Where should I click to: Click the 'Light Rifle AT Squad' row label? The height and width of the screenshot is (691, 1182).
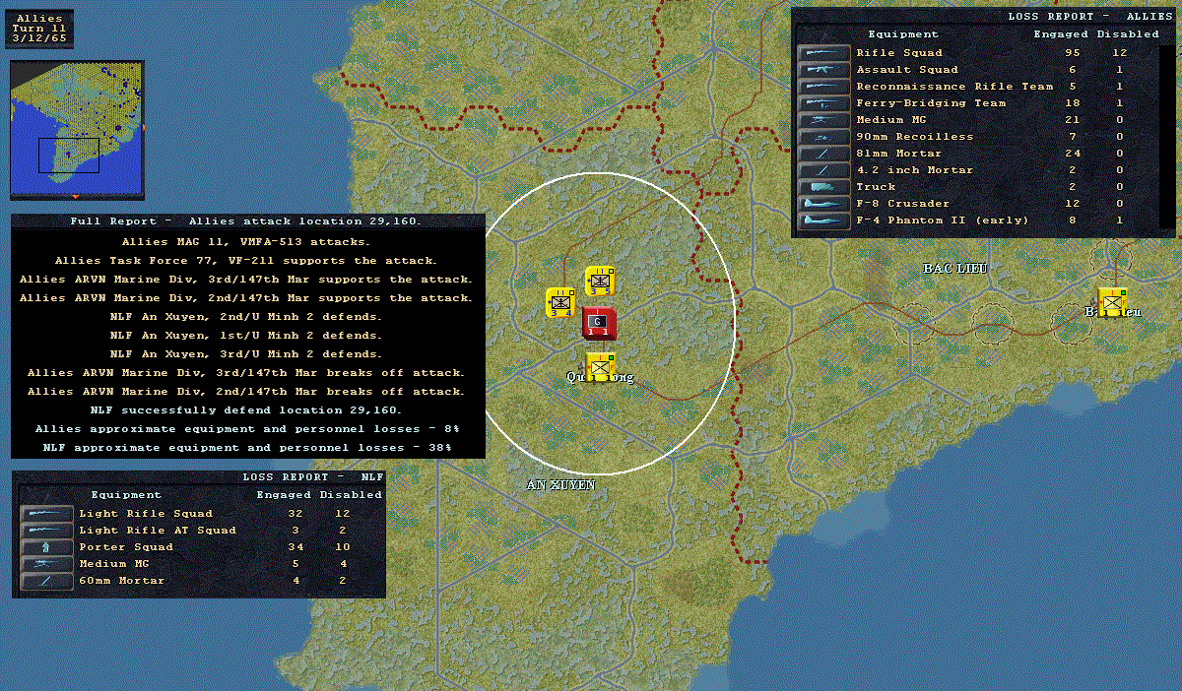pyautogui.click(x=158, y=531)
